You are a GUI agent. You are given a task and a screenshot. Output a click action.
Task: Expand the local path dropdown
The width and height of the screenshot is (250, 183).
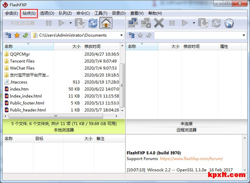point(121,35)
